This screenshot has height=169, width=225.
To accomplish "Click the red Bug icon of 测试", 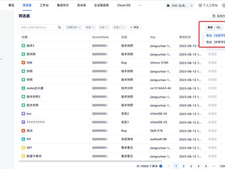I will 23,131.
